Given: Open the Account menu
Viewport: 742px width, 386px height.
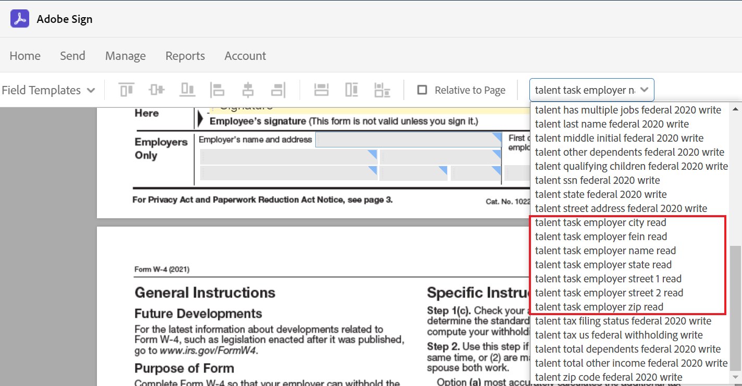Looking at the screenshot, I should (x=245, y=56).
